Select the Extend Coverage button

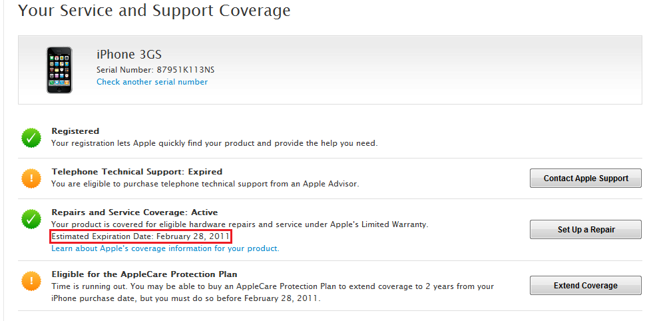coord(586,286)
